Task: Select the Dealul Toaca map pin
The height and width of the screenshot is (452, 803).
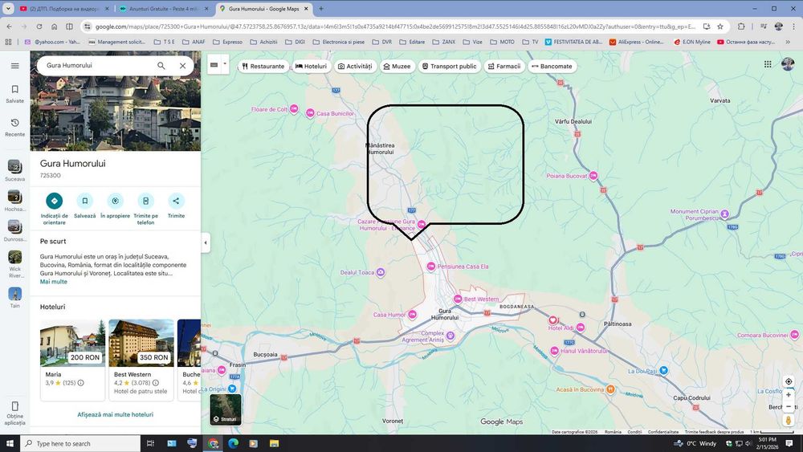Action: tap(381, 272)
